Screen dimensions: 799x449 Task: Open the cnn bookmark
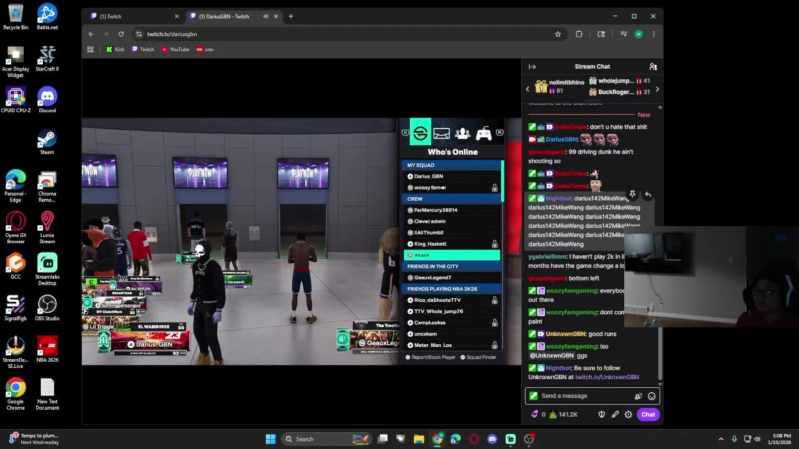click(x=205, y=49)
